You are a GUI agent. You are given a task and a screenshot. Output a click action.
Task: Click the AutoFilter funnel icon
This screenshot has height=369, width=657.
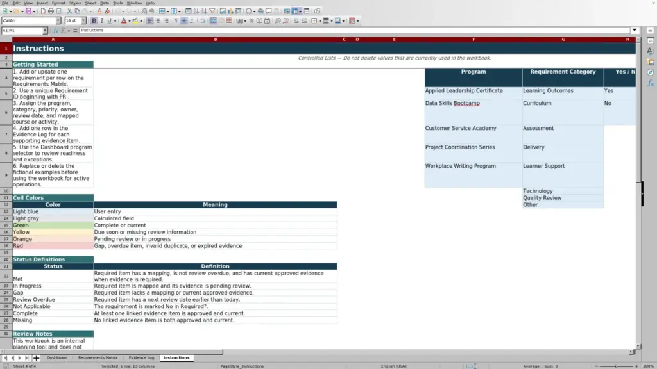[212, 11]
